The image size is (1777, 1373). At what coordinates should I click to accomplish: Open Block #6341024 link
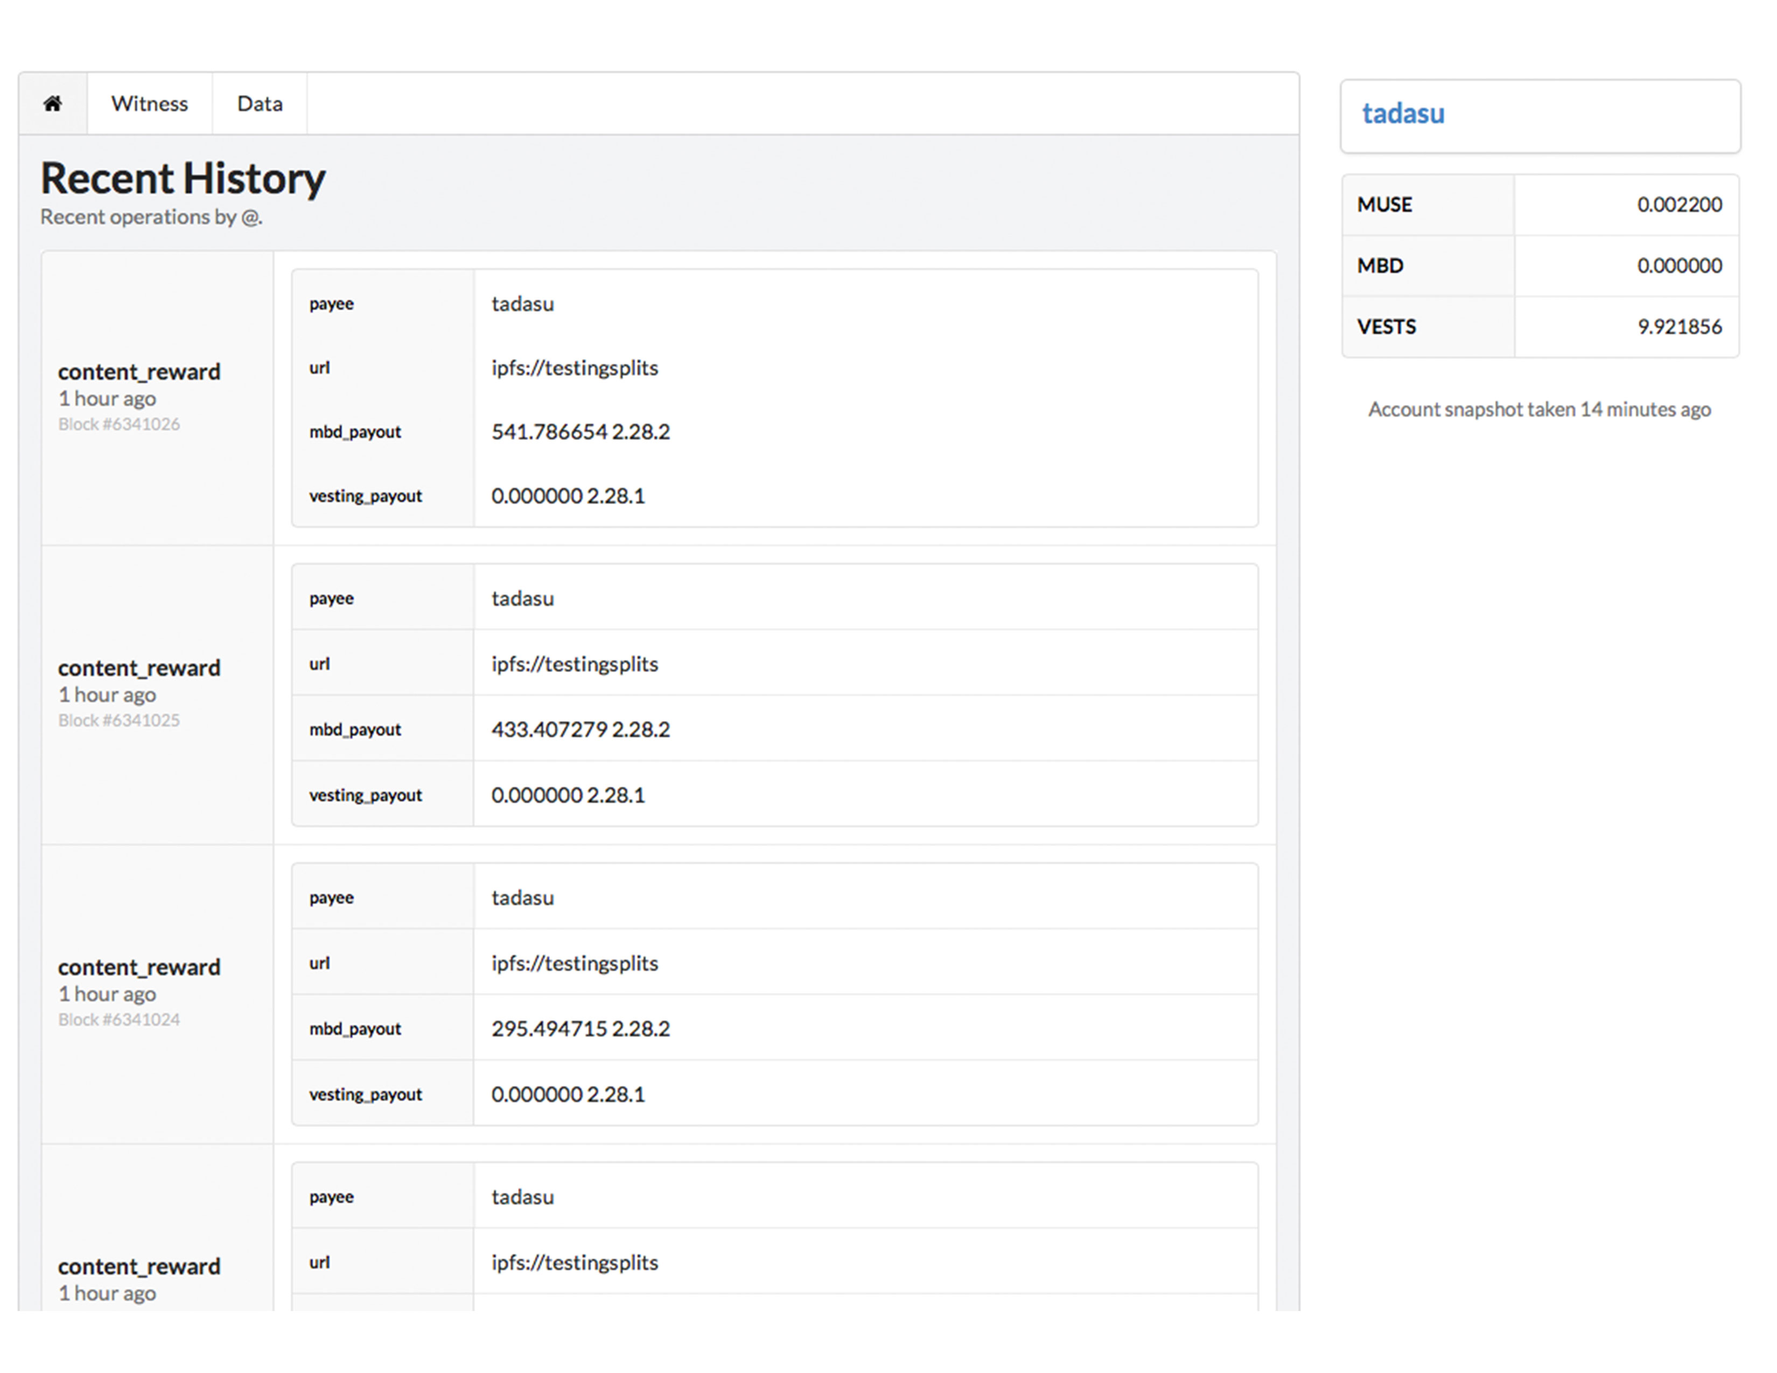(119, 1020)
